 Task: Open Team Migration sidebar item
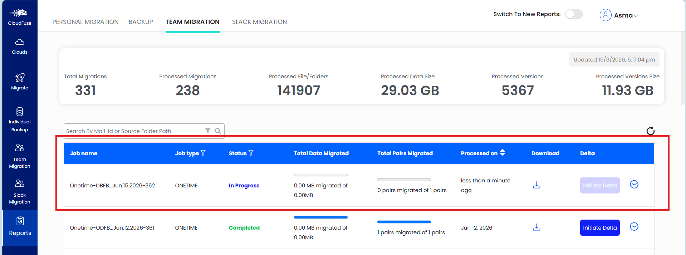(20, 156)
